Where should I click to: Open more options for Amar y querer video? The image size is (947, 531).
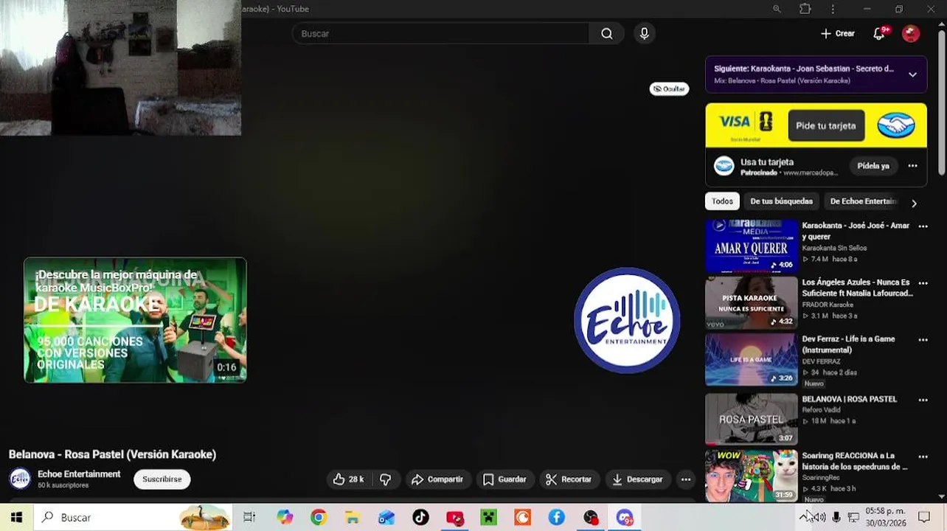(923, 226)
